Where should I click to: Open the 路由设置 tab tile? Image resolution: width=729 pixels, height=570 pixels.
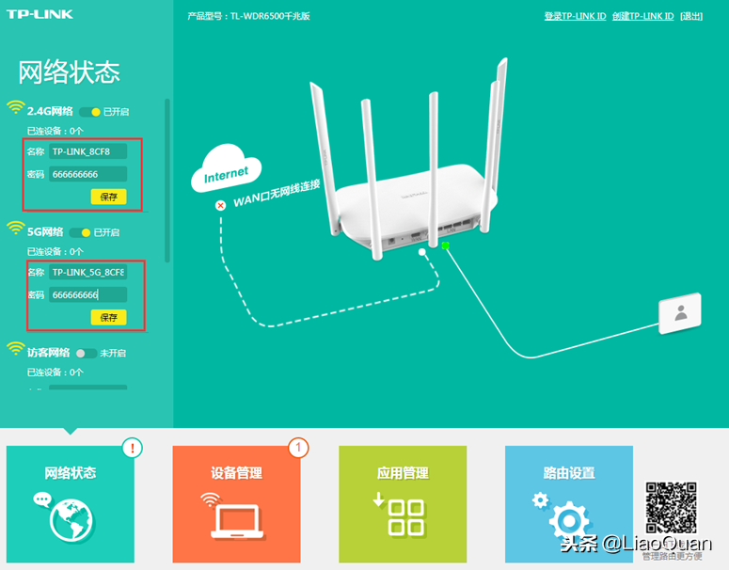click(x=569, y=495)
